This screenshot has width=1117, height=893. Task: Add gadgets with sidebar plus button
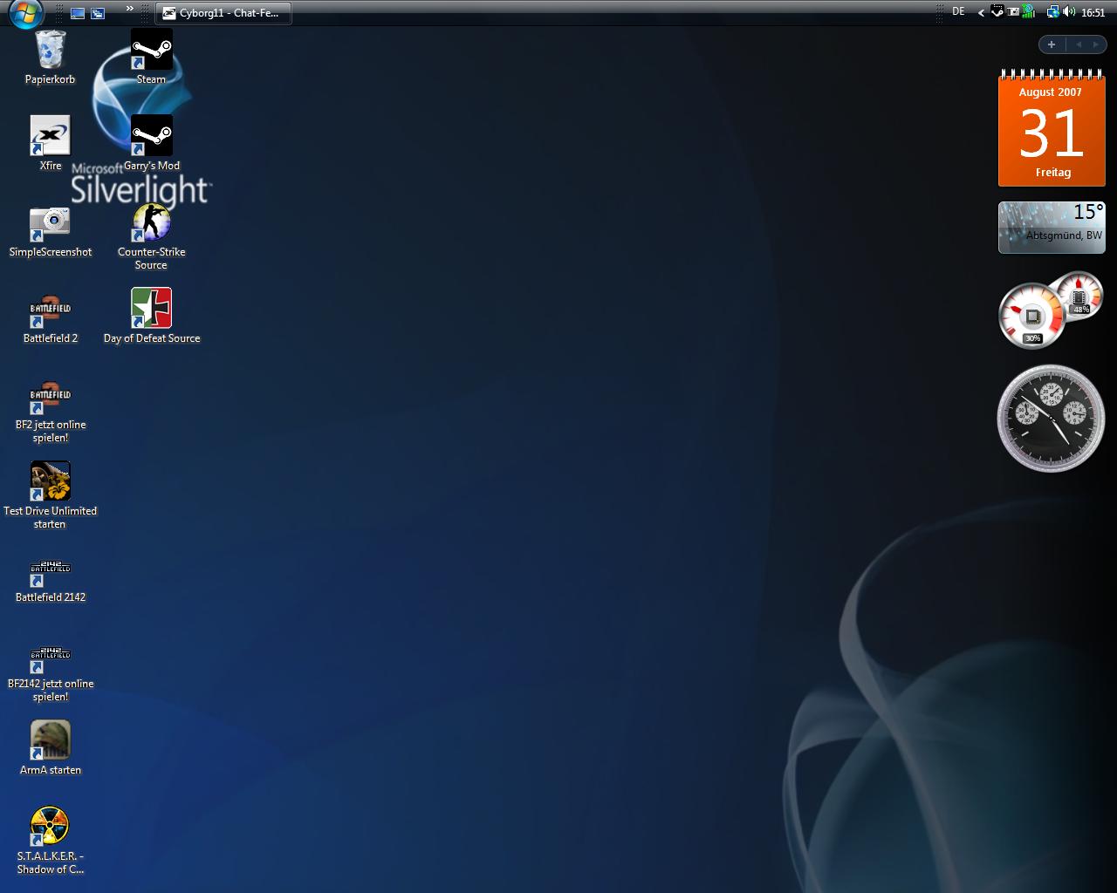tap(1052, 44)
